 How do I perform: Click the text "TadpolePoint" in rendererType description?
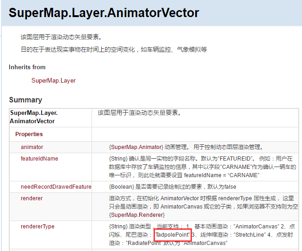pyautogui.click(x=173, y=235)
